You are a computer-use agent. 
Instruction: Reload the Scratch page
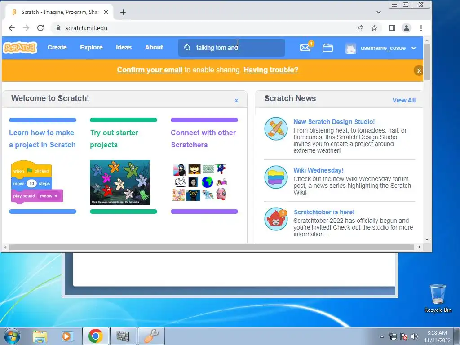click(x=40, y=28)
